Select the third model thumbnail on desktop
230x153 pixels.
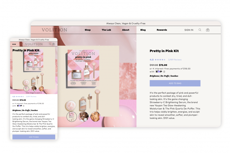[95, 117]
